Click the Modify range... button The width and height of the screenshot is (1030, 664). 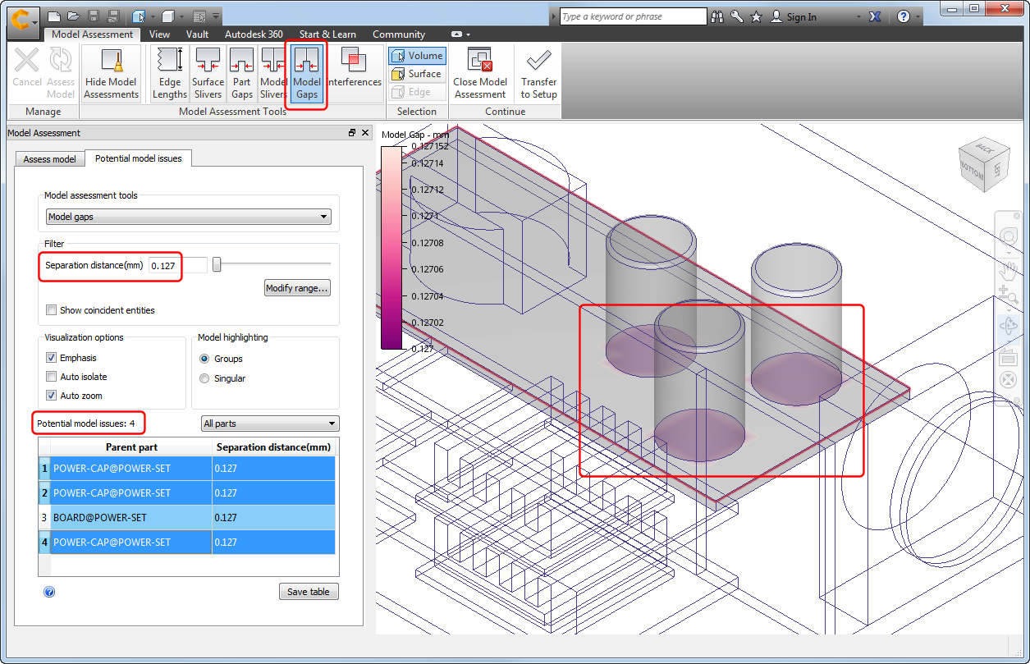pyautogui.click(x=297, y=288)
